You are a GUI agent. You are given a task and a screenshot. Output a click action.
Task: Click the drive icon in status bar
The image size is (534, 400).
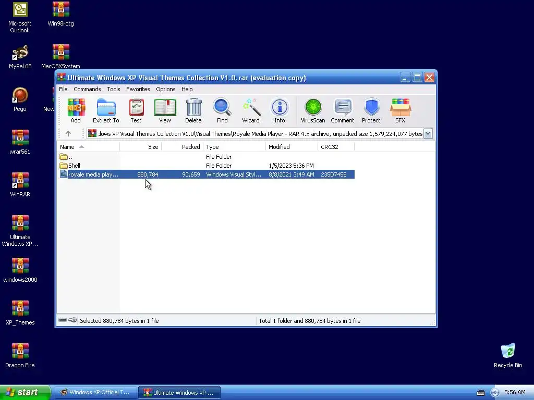63,320
